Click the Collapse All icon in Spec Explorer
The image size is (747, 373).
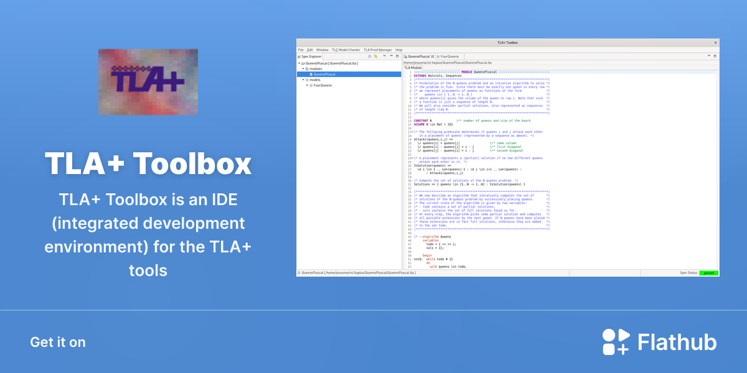370,56
